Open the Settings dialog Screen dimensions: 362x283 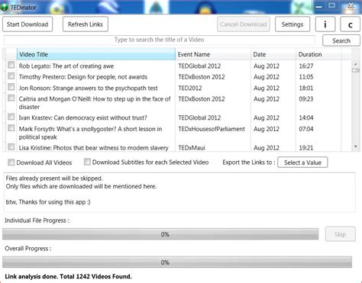click(x=293, y=24)
